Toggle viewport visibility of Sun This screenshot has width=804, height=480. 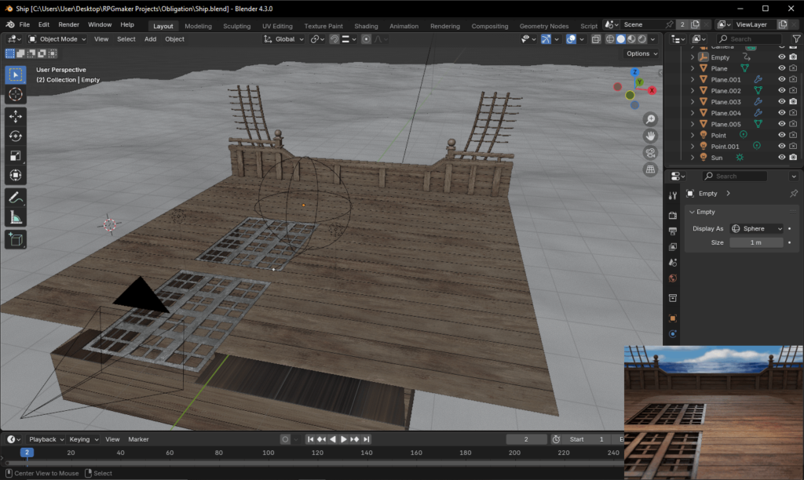(x=781, y=158)
